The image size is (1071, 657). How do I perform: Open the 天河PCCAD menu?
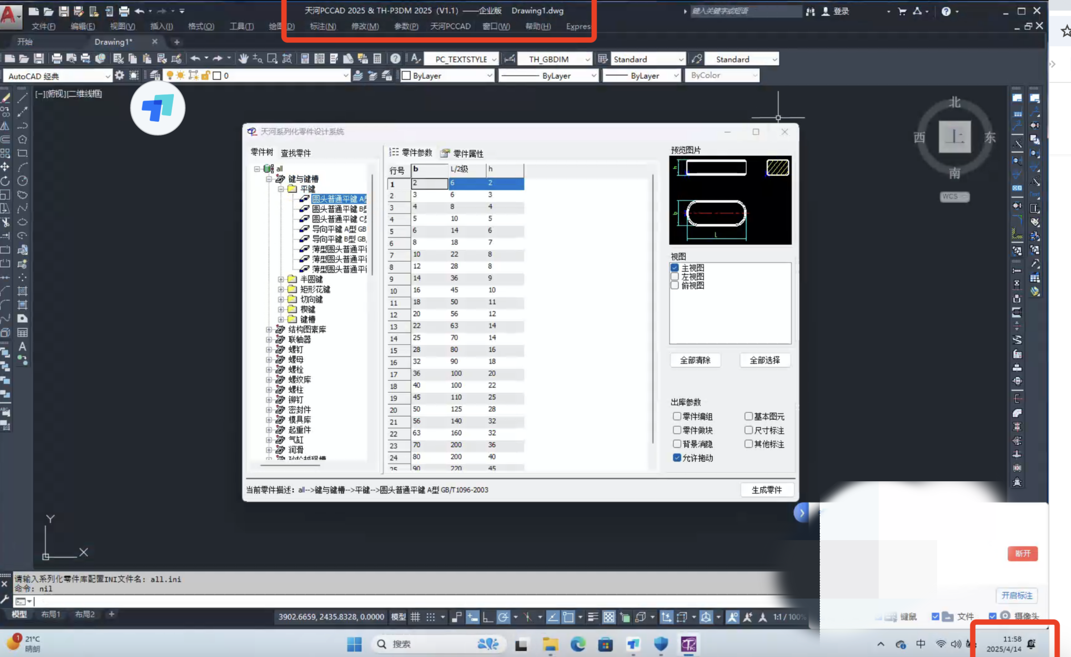450,26
